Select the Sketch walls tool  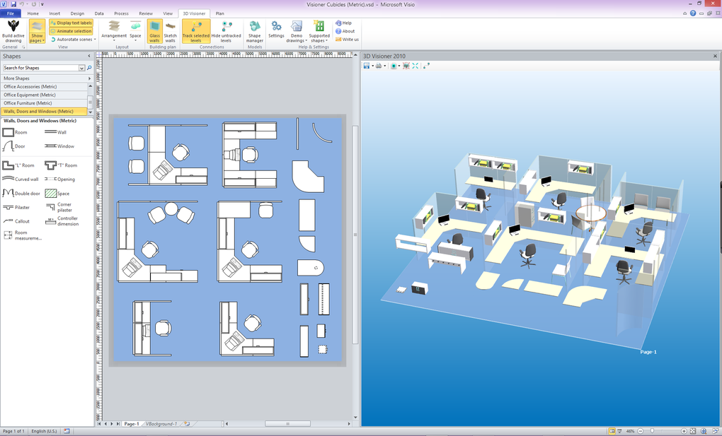tap(172, 30)
